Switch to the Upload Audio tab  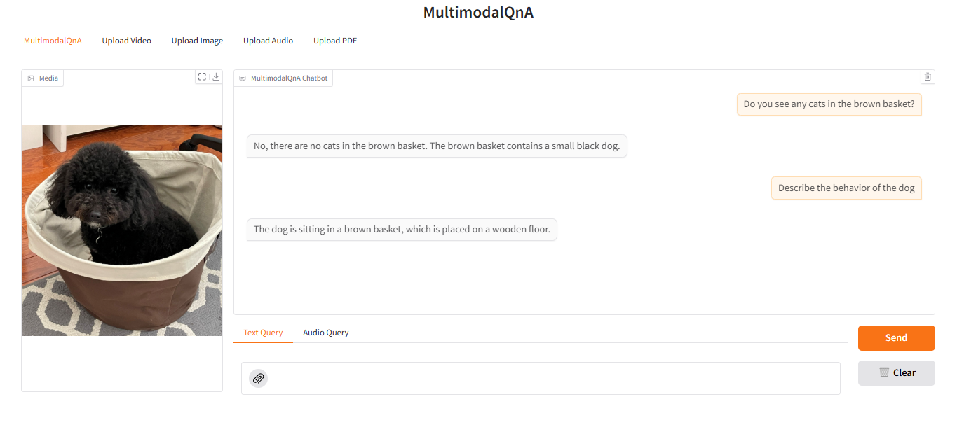point(268,40)
